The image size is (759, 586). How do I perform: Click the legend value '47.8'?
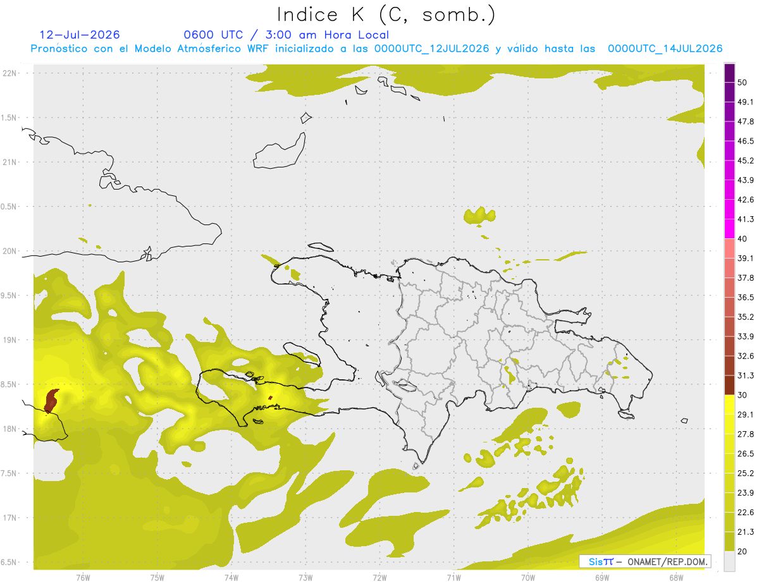point(746,121)
